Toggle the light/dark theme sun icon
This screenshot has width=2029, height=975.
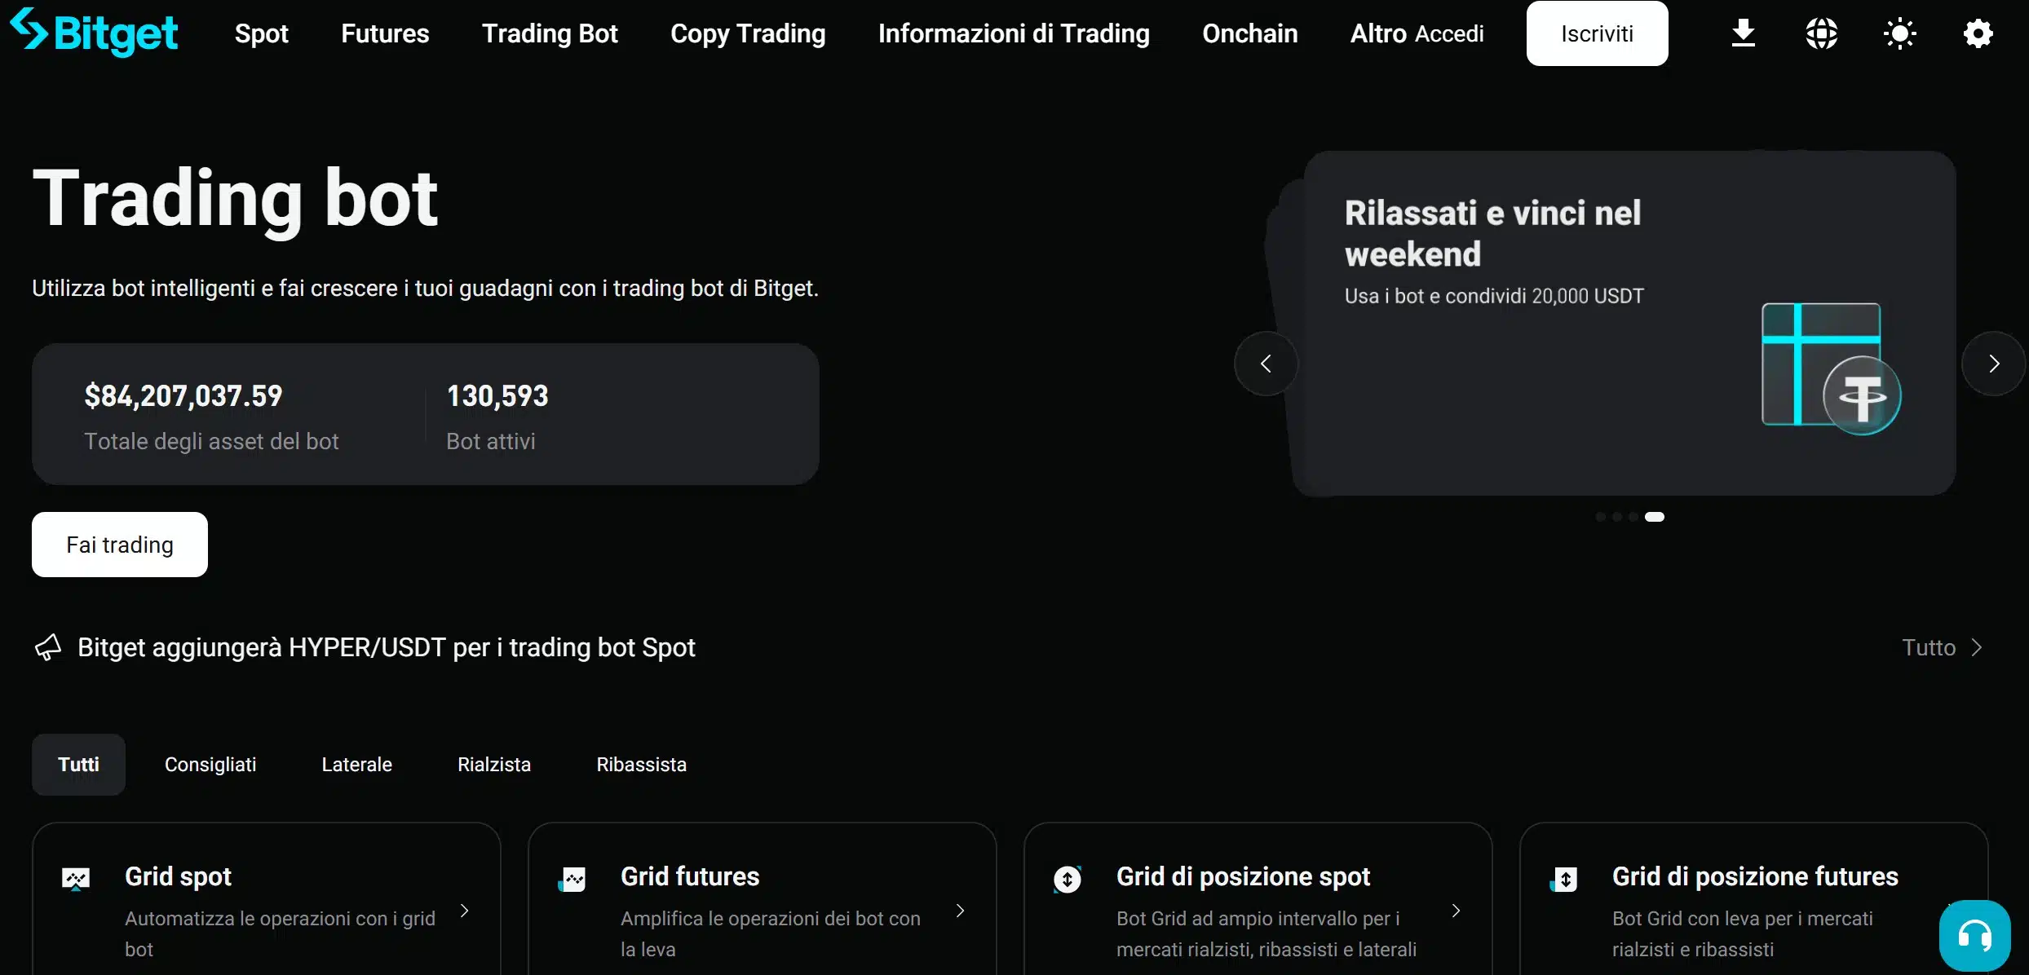pos(1900,33)
